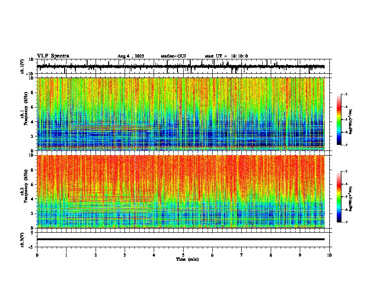The image size is (371, 286).
Task: Click time axis tick label '0'
Action: [x=37, y=255]
